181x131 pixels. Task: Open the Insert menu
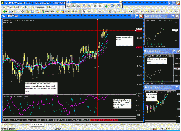coord(17,7)
